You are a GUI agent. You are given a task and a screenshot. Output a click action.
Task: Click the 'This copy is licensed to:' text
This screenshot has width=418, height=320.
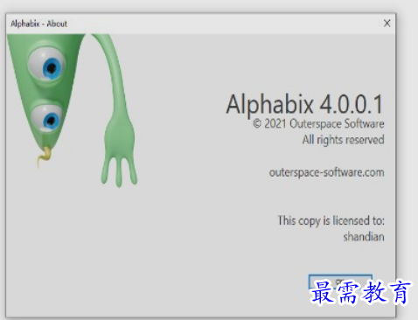331,220
